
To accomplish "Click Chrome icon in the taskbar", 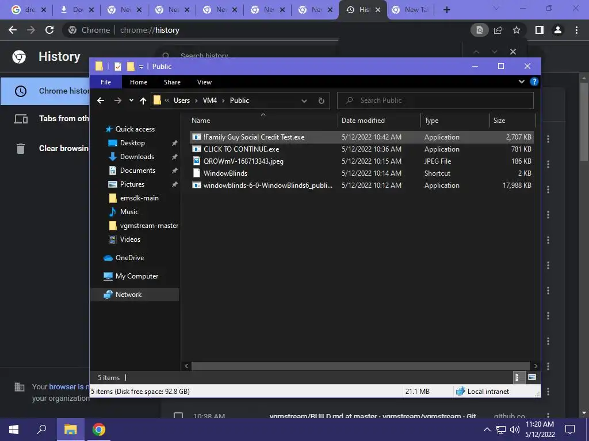I will 99,430.
